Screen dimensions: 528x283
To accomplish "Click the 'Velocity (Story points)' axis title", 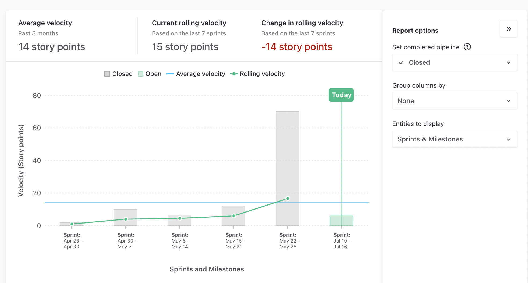I will tap(21, 161).
